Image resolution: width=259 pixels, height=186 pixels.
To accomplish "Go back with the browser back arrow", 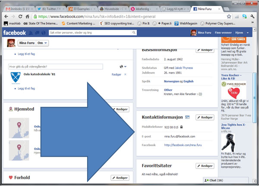I will point(6,16).
